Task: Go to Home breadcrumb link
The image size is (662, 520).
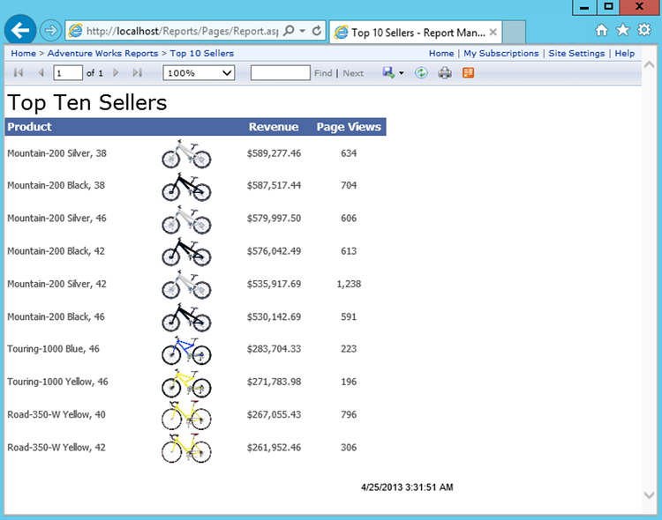Action: (23, 53)
